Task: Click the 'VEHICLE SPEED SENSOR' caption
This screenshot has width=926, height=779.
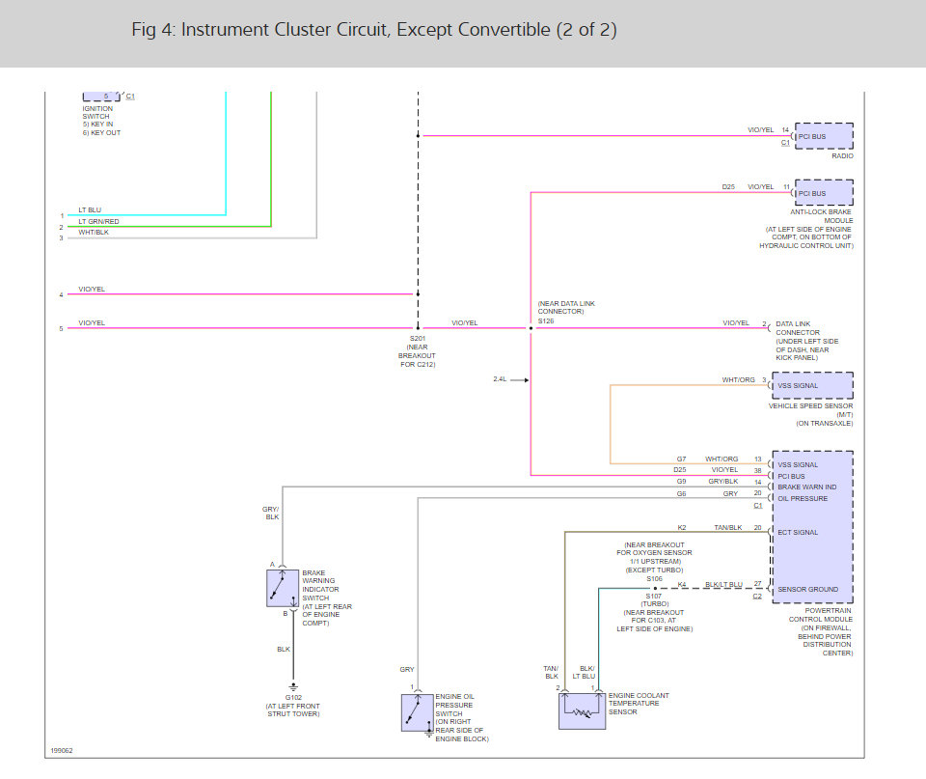Action: tap(810, 406)
